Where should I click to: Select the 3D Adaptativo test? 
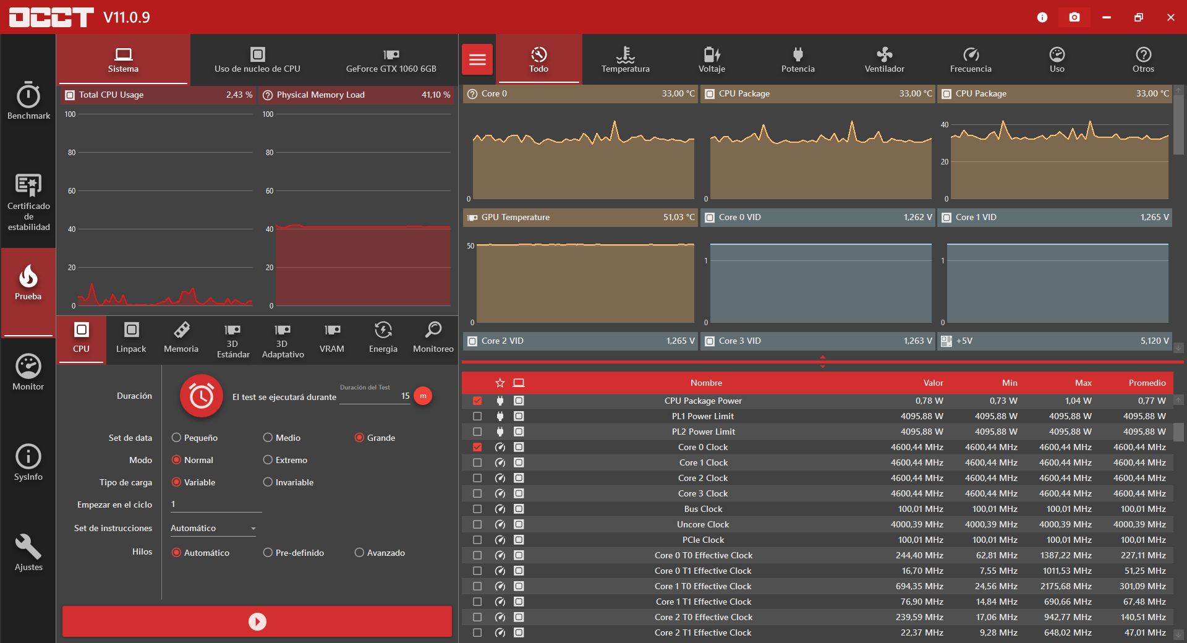(x=283, y=340)
